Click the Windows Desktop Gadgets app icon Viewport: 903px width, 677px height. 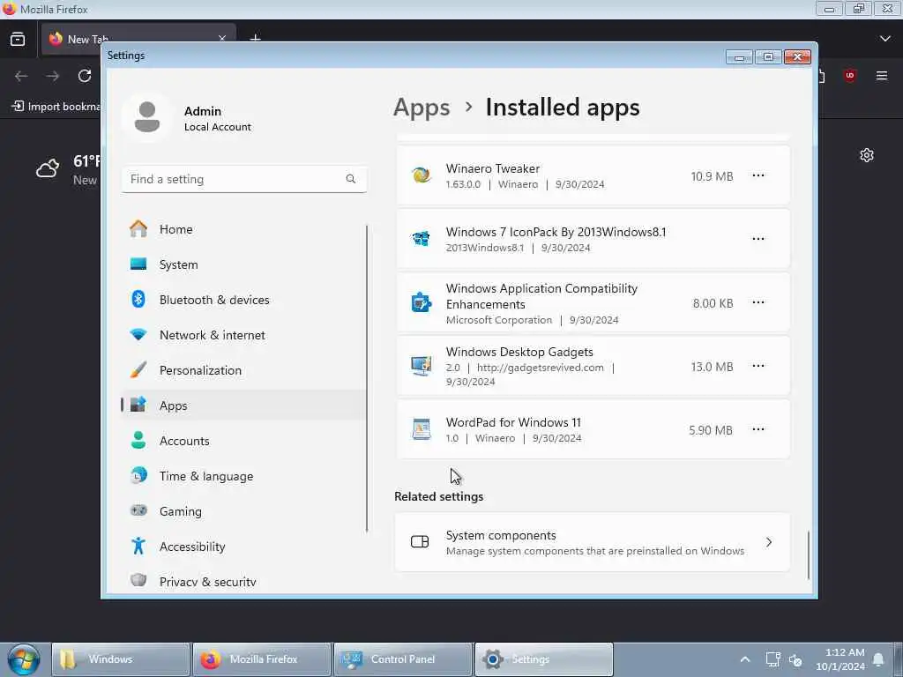(421, 366)
